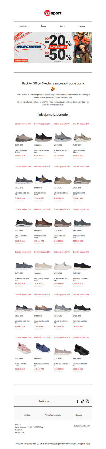
Task: Open the Žene menu item
Action: [x=43, y=27]
